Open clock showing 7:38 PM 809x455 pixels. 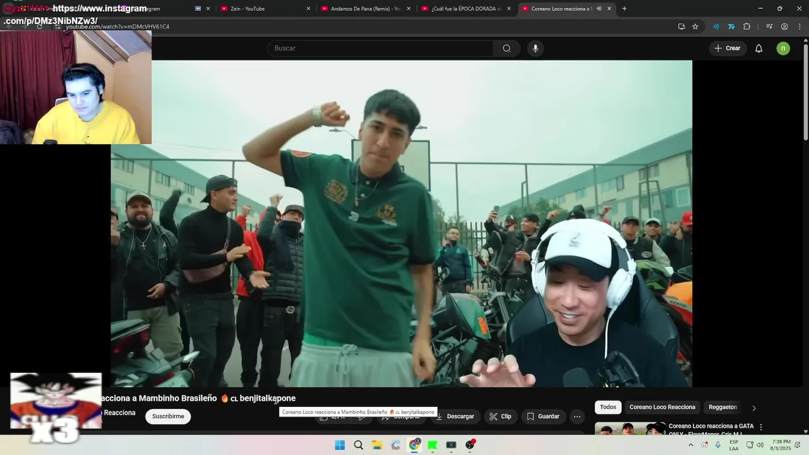tap(781, 445)
